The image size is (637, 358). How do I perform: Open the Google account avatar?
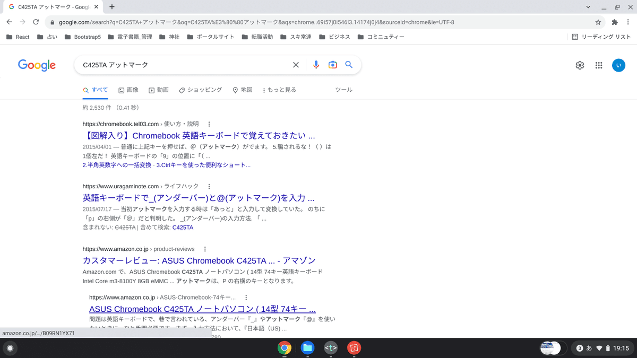pyautogui.click(x=618, y=65)
